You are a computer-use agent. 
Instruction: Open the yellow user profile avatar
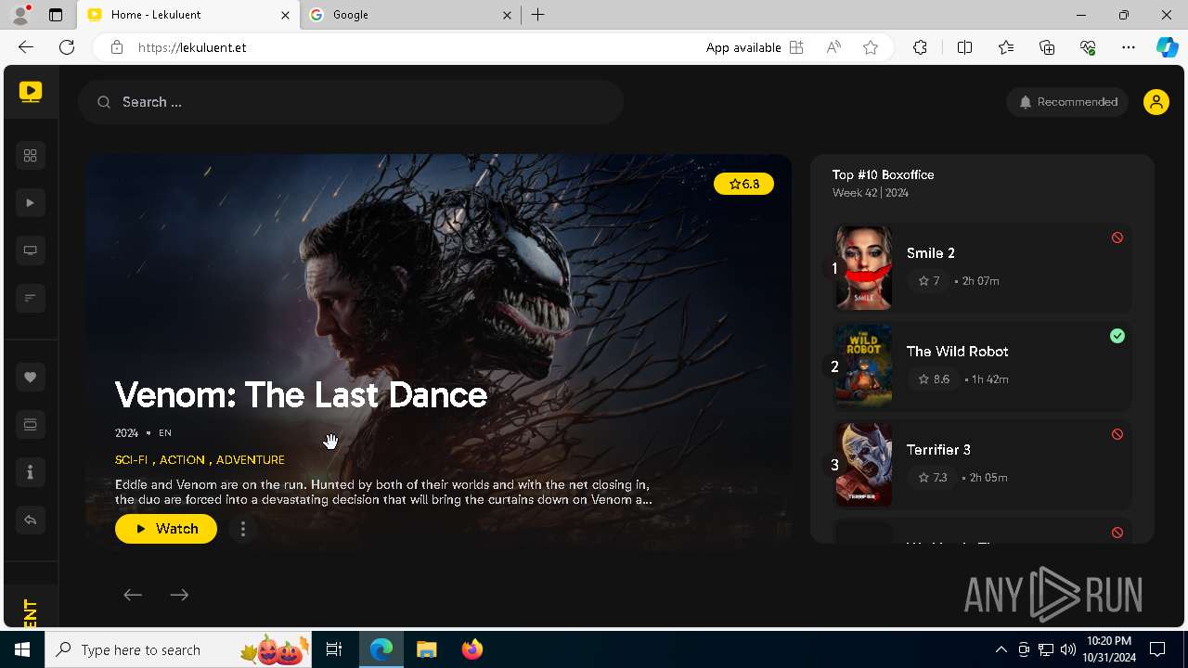tap(1156, 102)
